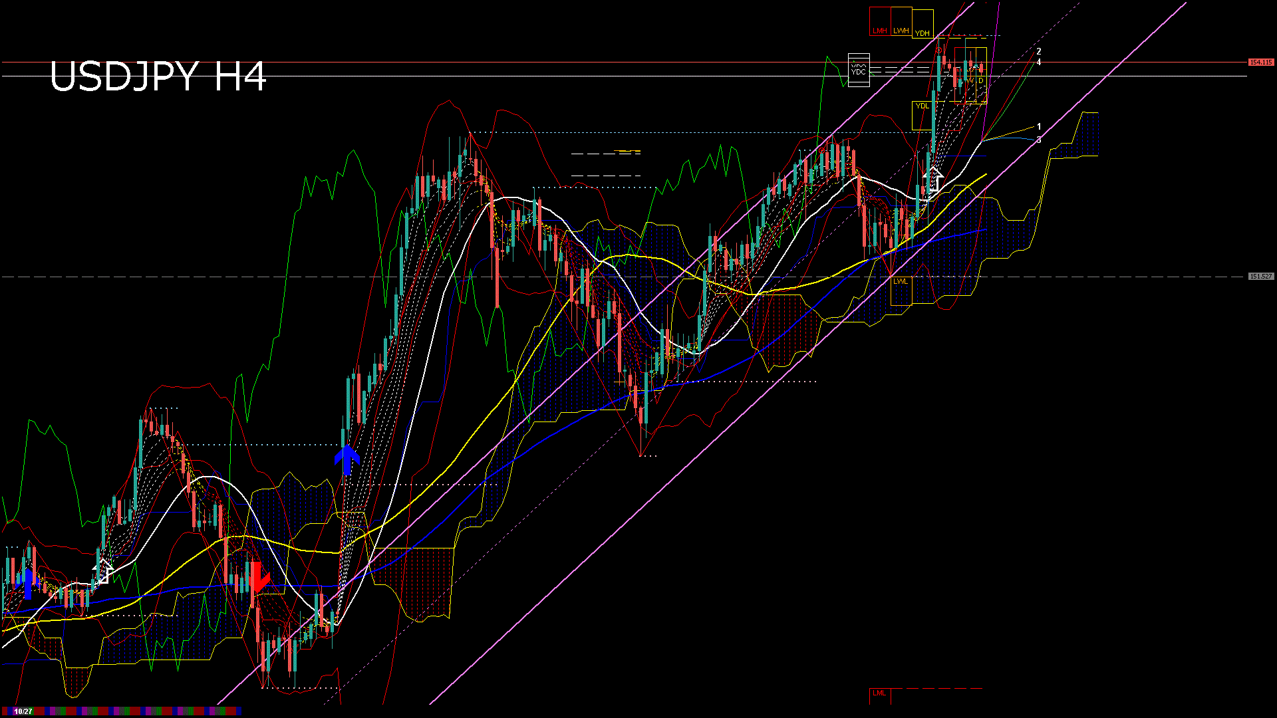
Task: Click the small blue arrow at far left
Action: click(x=28, y=584)
